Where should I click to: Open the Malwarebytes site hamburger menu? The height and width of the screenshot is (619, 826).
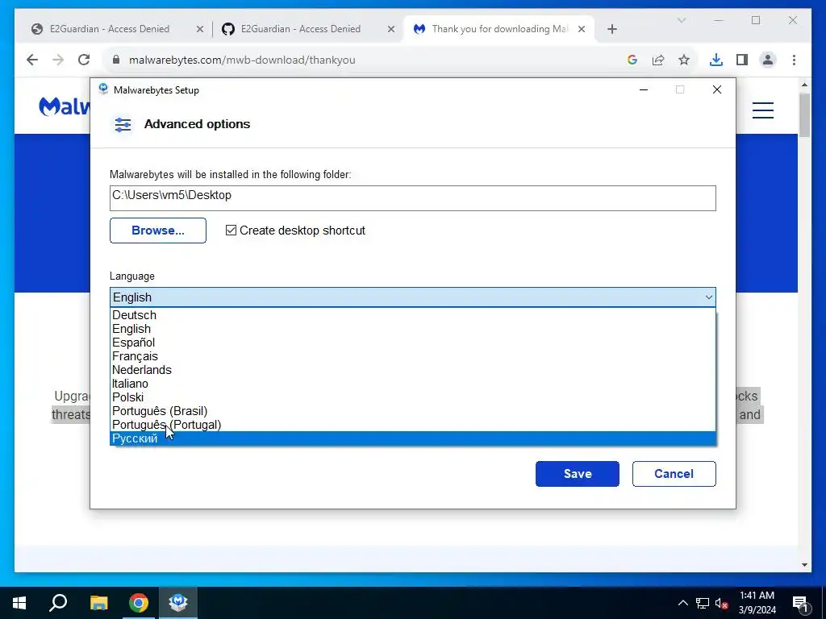pyautogui.click(x=763, y=110)
